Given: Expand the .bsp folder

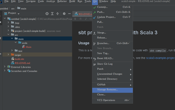Looking at the screenshot, I should click(8, 22).
